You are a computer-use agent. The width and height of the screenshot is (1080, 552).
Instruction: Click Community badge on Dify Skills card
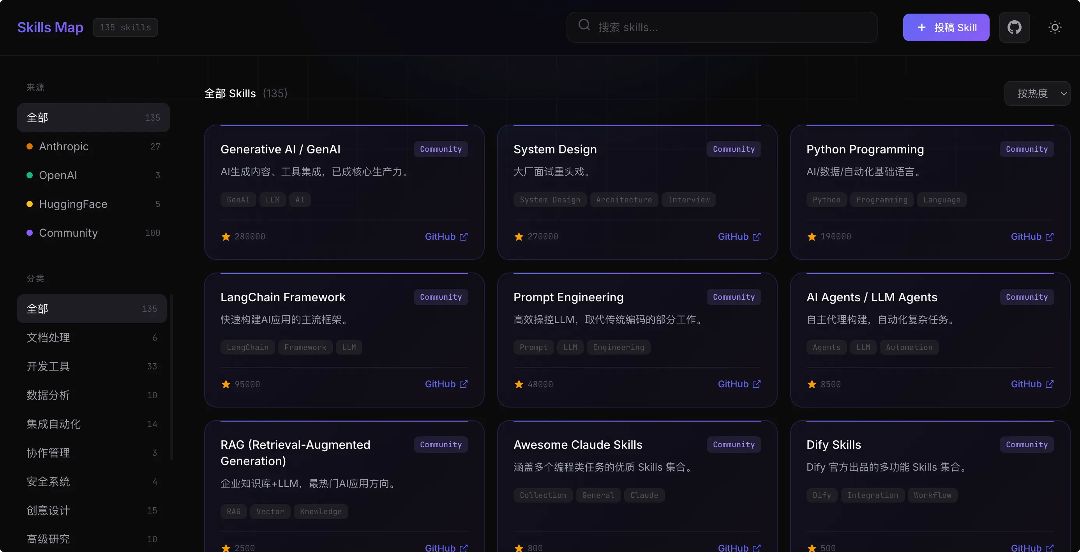coord(1027,445)
